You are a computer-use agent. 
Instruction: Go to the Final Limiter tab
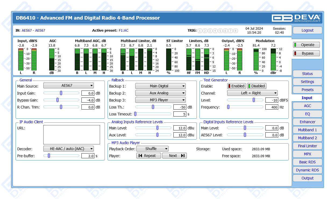[x=307, y=146]
